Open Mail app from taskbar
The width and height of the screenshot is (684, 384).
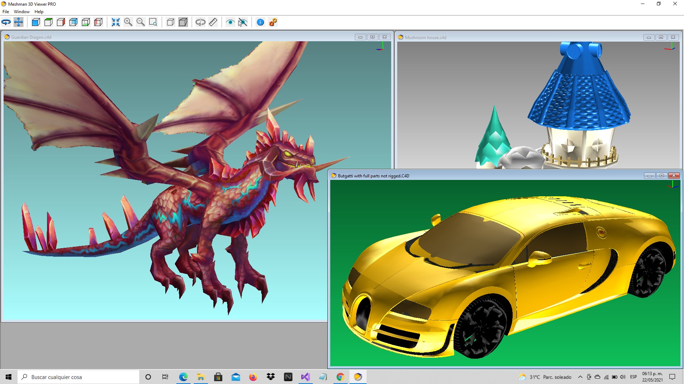(236, 377)
